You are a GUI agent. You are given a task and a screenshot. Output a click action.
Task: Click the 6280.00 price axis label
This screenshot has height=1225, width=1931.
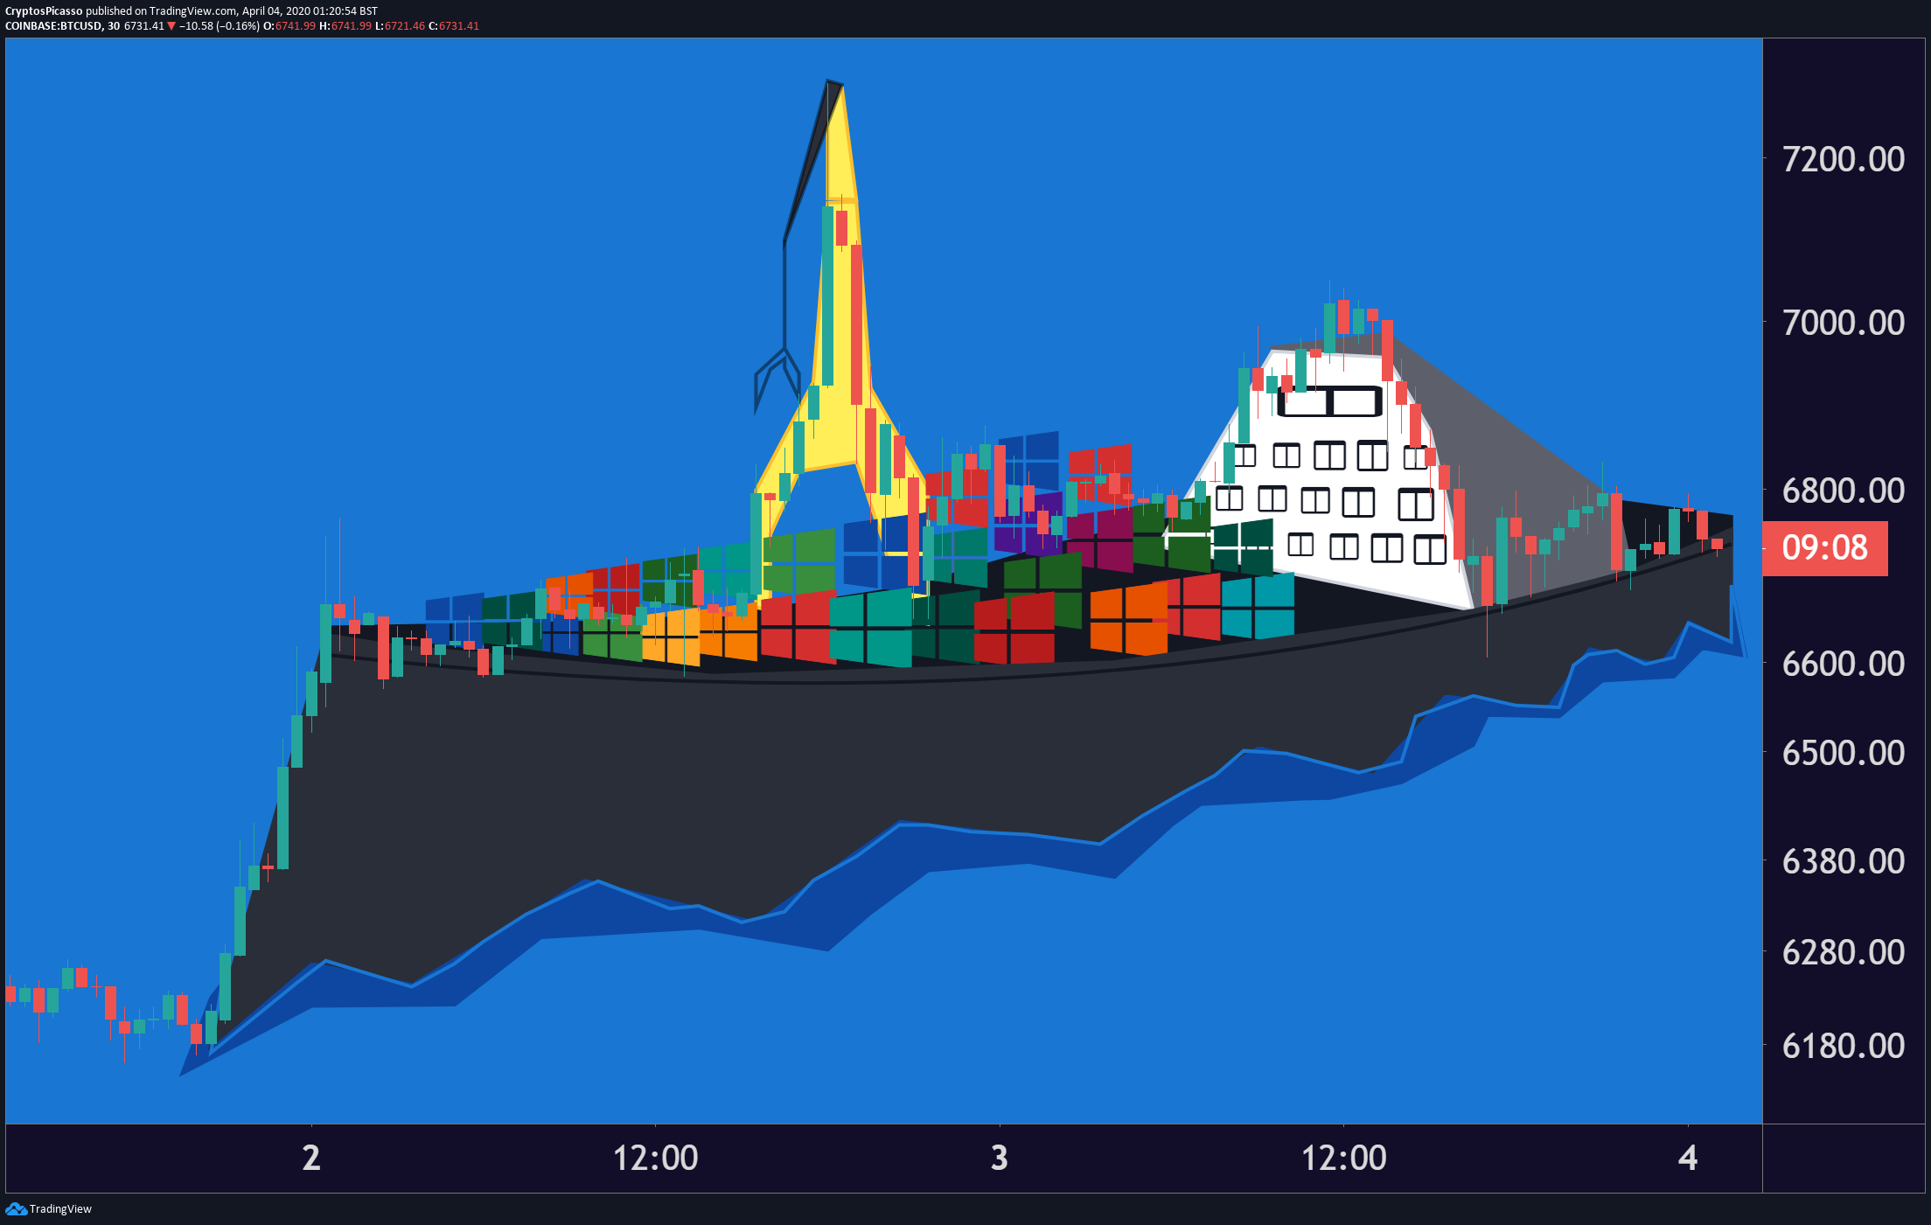(x=1844, y=952)
